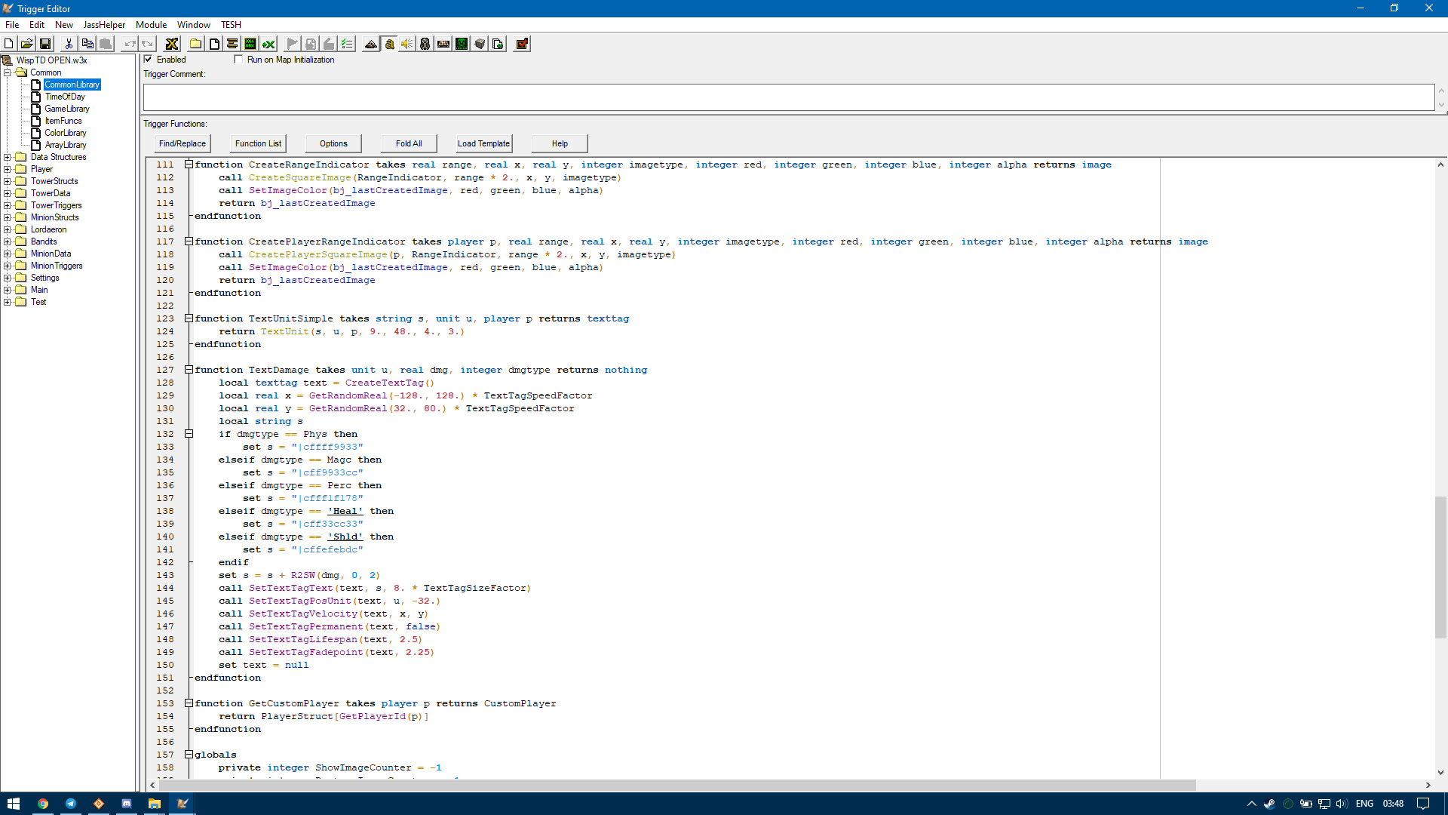Click the Variables yellow X icon

tap(172, 44)
